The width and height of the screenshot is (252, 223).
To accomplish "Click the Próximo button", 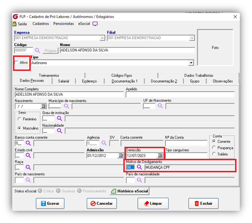I will tap(51, 51).
